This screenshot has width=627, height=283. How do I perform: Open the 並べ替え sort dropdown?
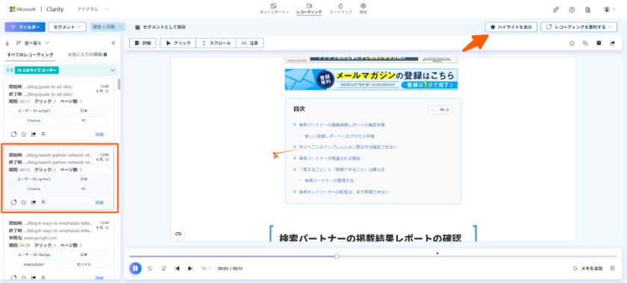[x=33, y=43]
